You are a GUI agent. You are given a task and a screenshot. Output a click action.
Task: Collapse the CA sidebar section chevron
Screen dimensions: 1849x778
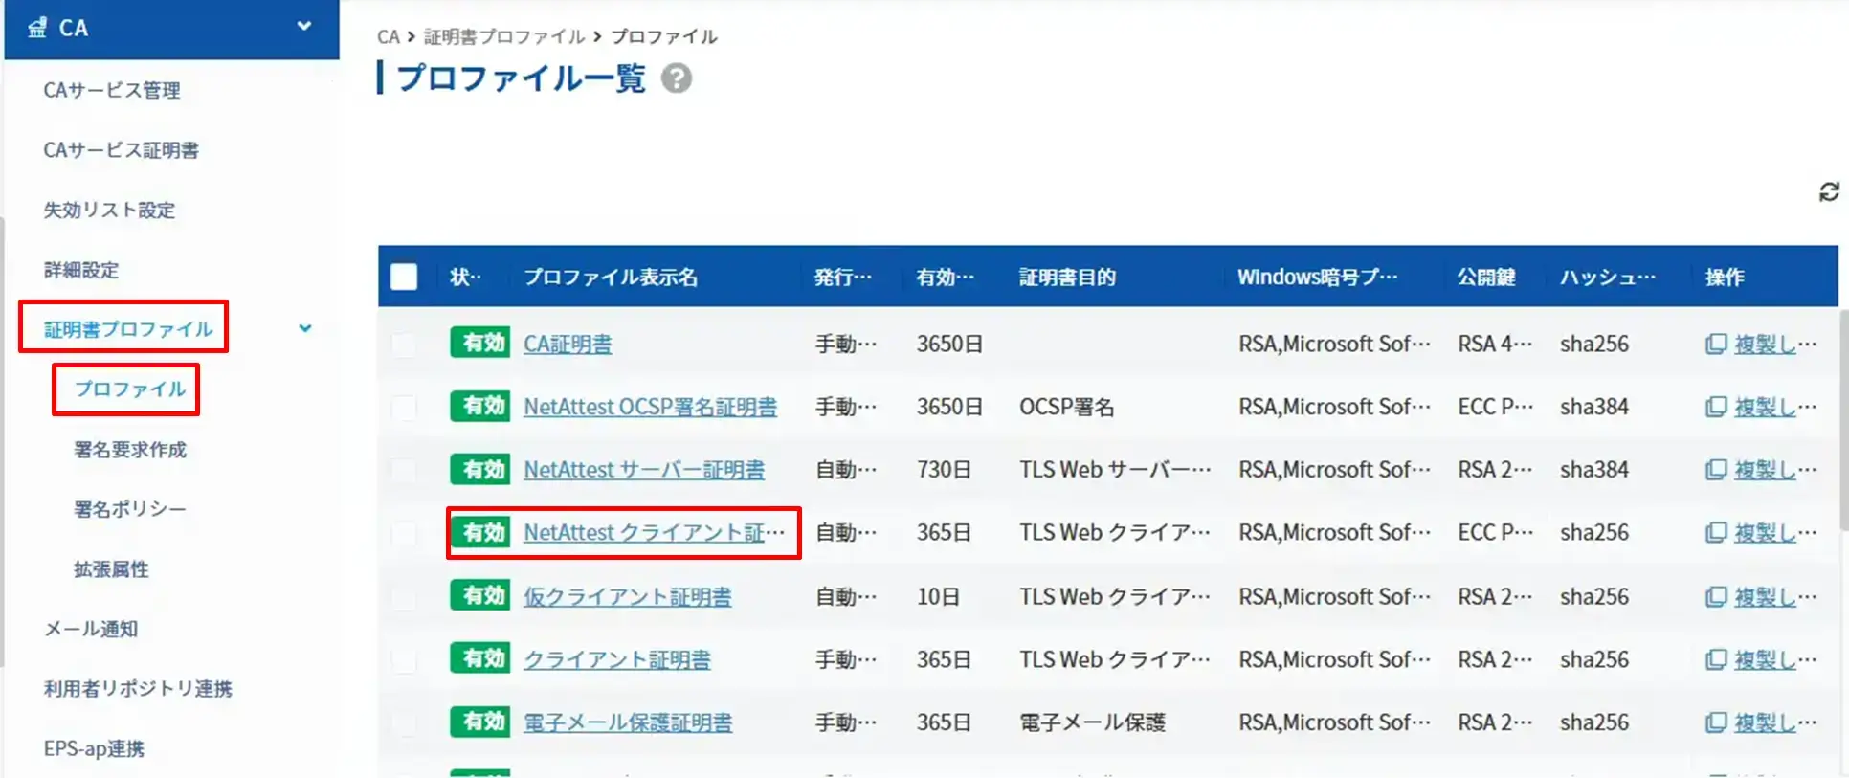click(x=304, y=27)
